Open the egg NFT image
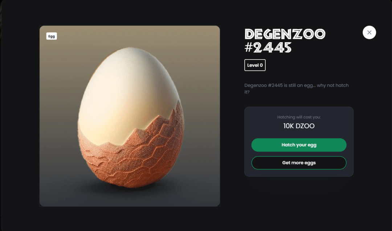The height and width of the screenshot is (231, 392). [x=130, y=116]
